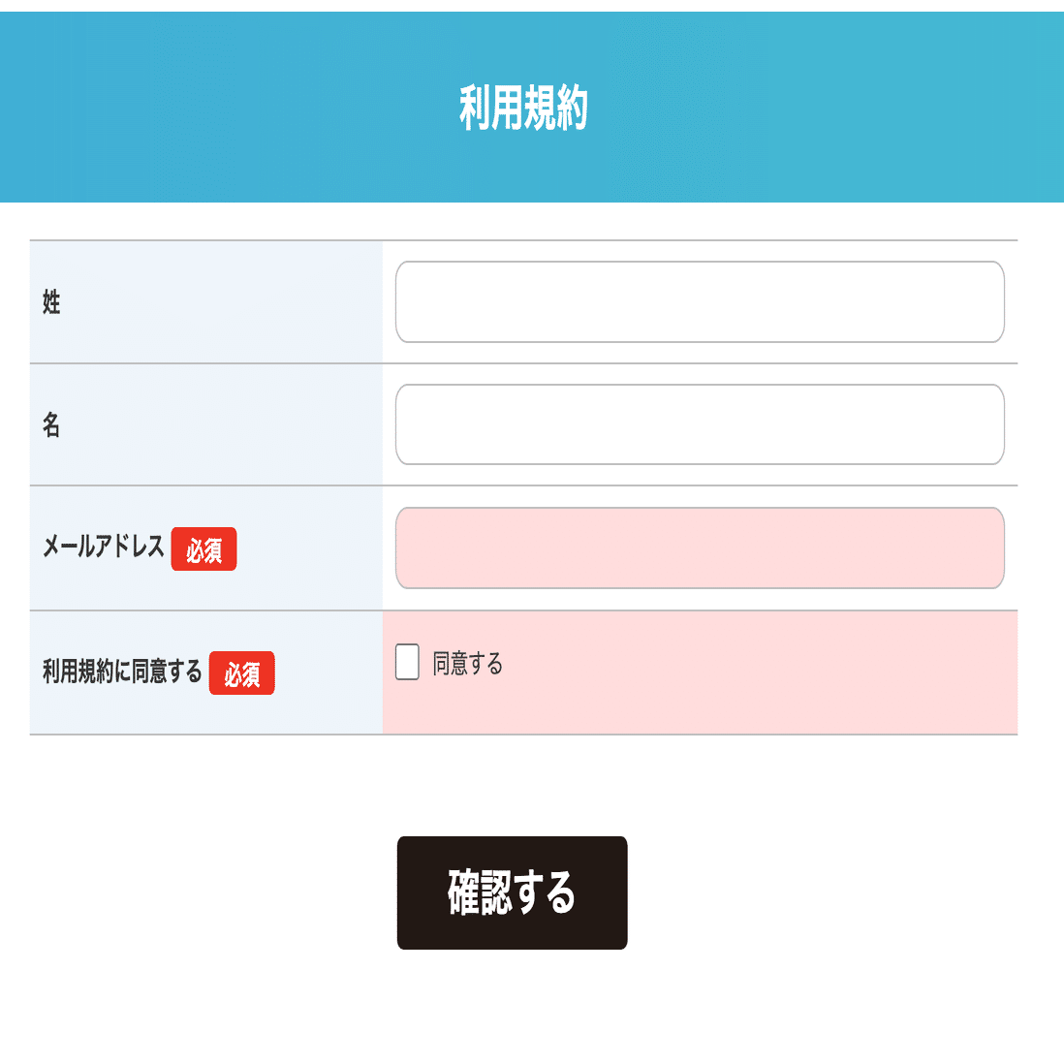Click the 必須 badge next to メールアドレス
The image size is (1064, 1064).
pos(203,549)
